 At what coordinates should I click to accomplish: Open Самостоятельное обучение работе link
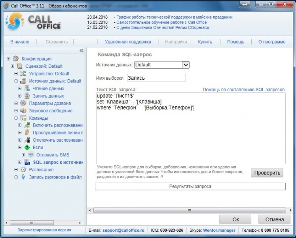(x=161, y=22)
